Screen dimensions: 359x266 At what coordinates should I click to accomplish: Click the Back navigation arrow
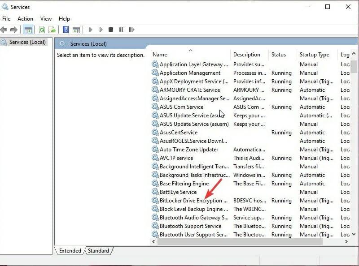[4, 30]
